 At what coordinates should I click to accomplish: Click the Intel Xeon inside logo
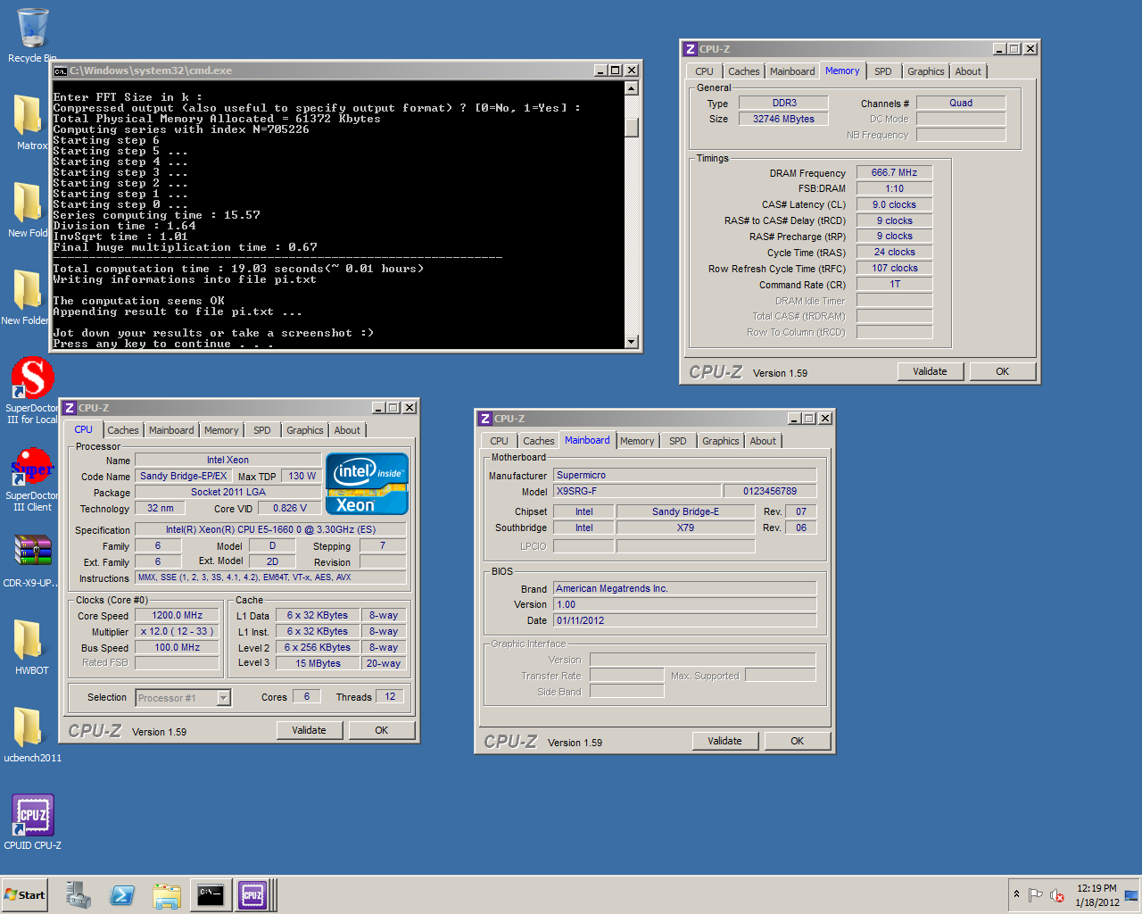tap(368, 484)
